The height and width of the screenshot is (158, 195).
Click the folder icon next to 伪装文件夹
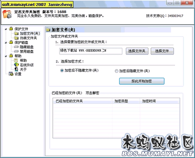click(16, 38)
